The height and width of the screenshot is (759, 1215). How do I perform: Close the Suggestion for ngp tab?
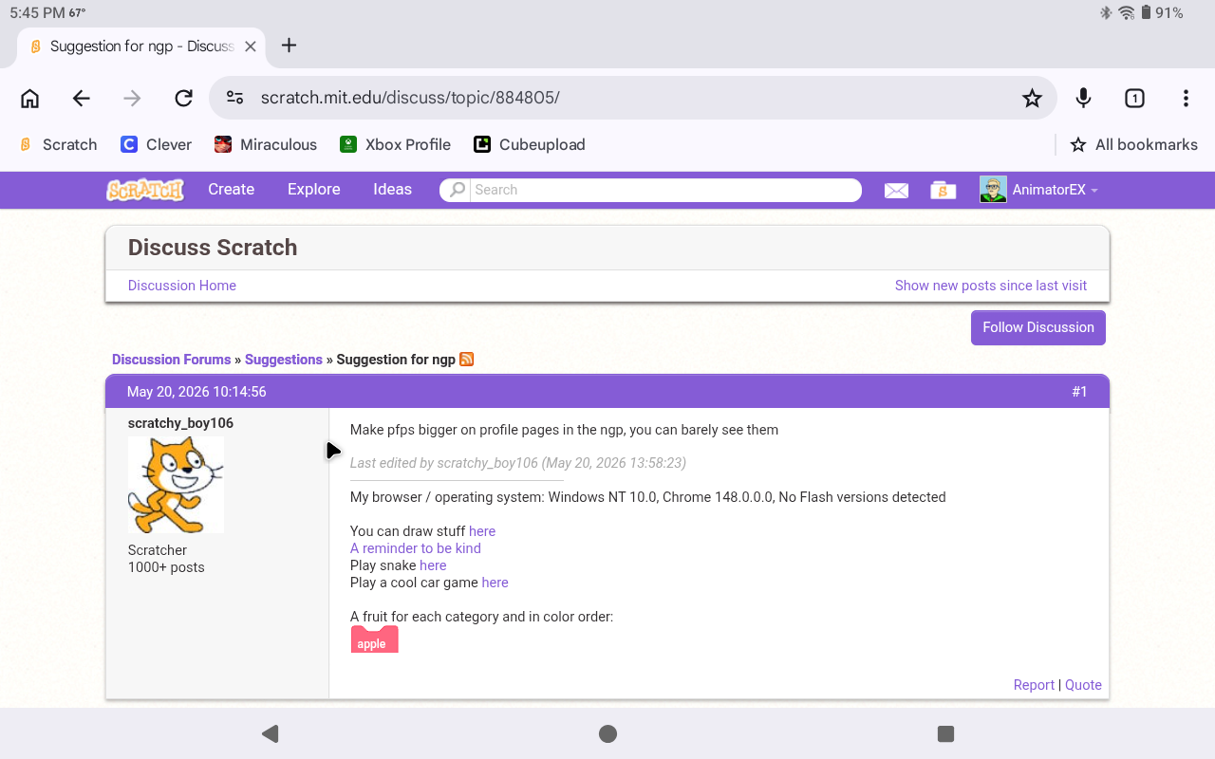251,46
